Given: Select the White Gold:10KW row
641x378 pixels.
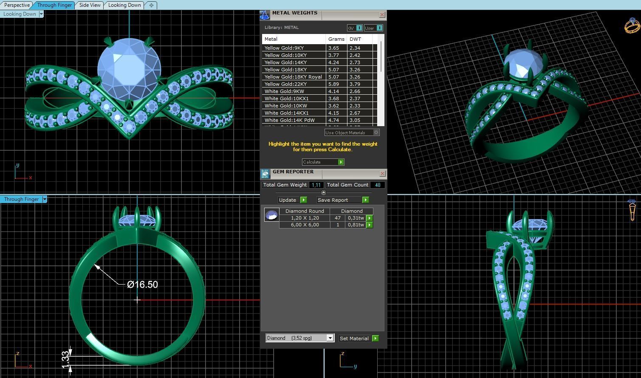Looking at the screenshot, I should 319,106.
